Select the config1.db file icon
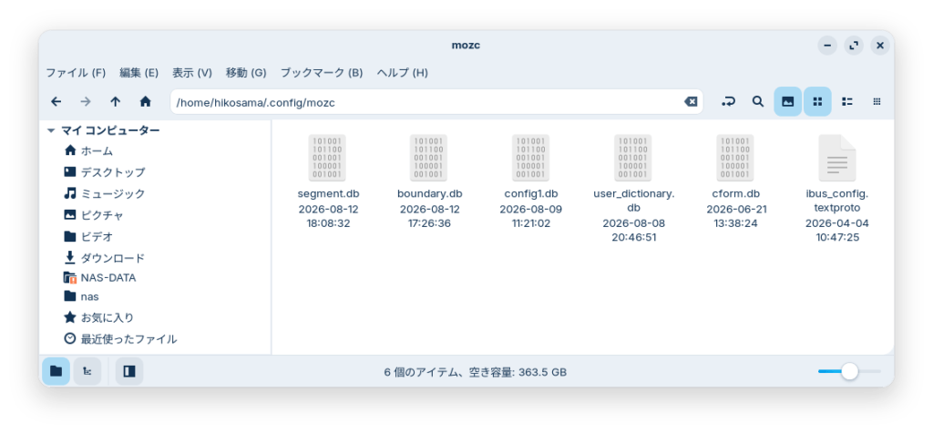The width and height of the screenshot is (933, 434). (531, 158)
